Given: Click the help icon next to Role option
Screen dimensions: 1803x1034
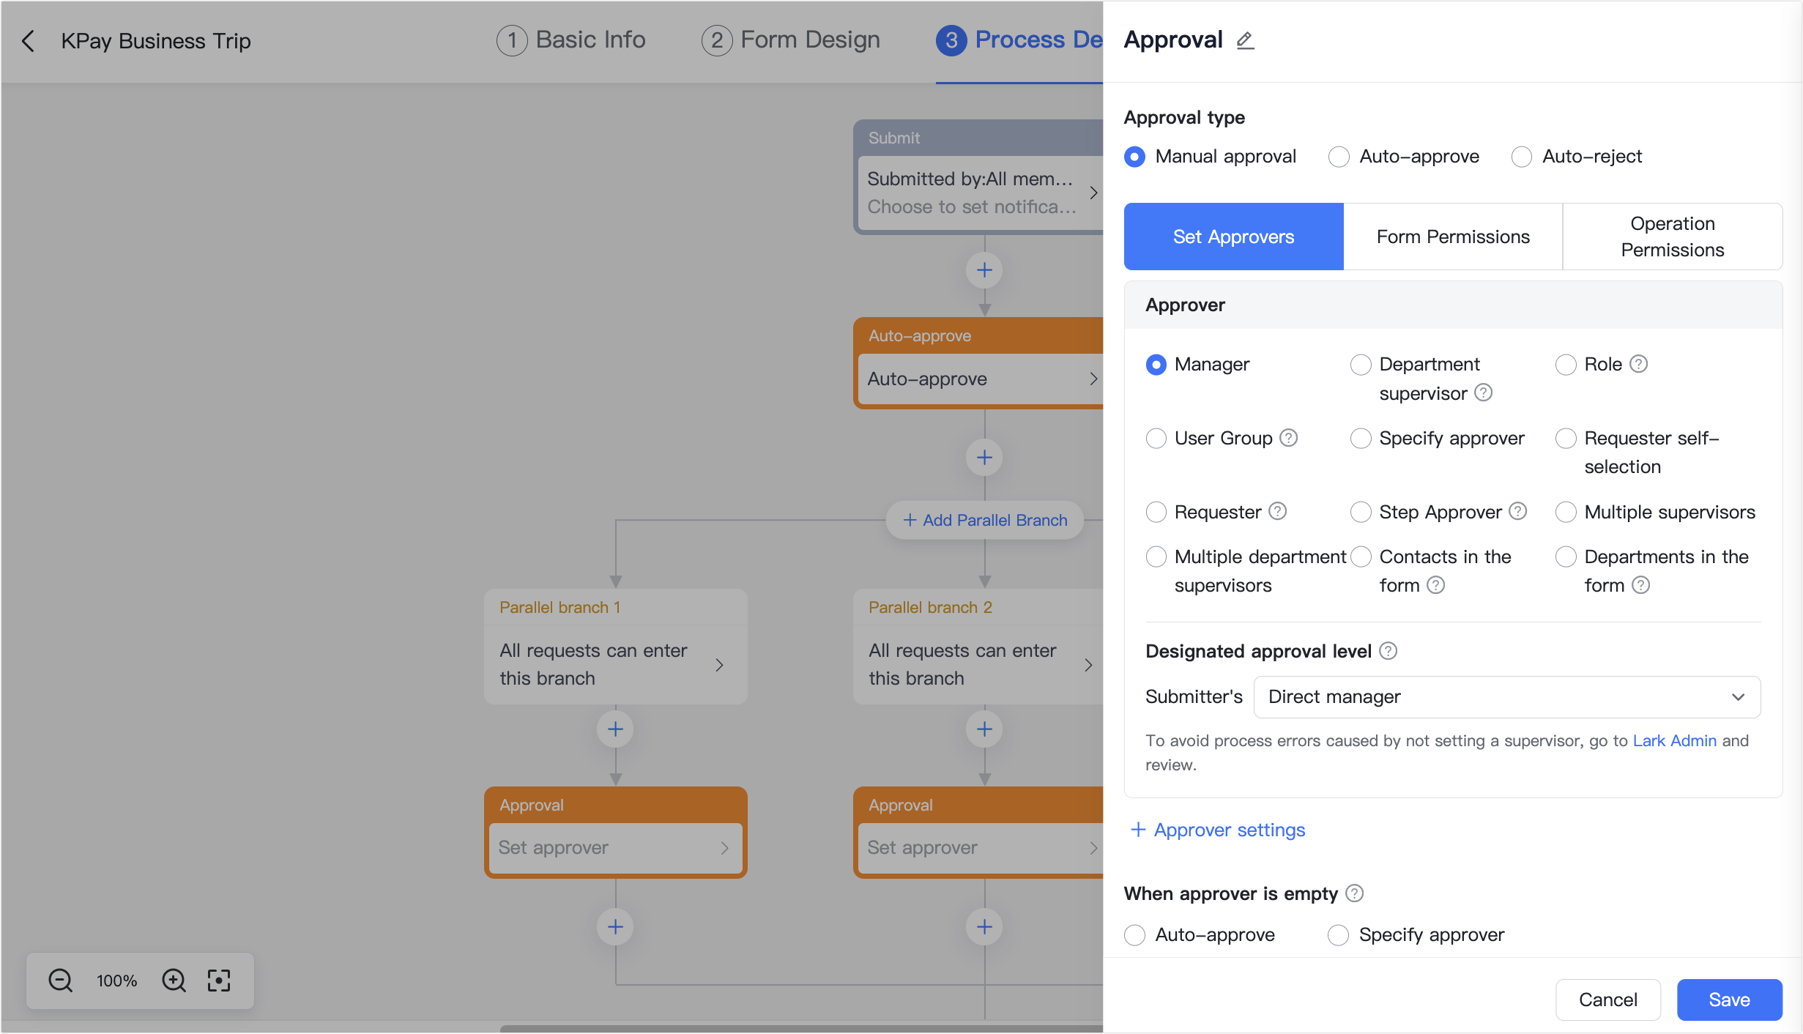Looking at the screenshot, I should (x=1639, y=364).
